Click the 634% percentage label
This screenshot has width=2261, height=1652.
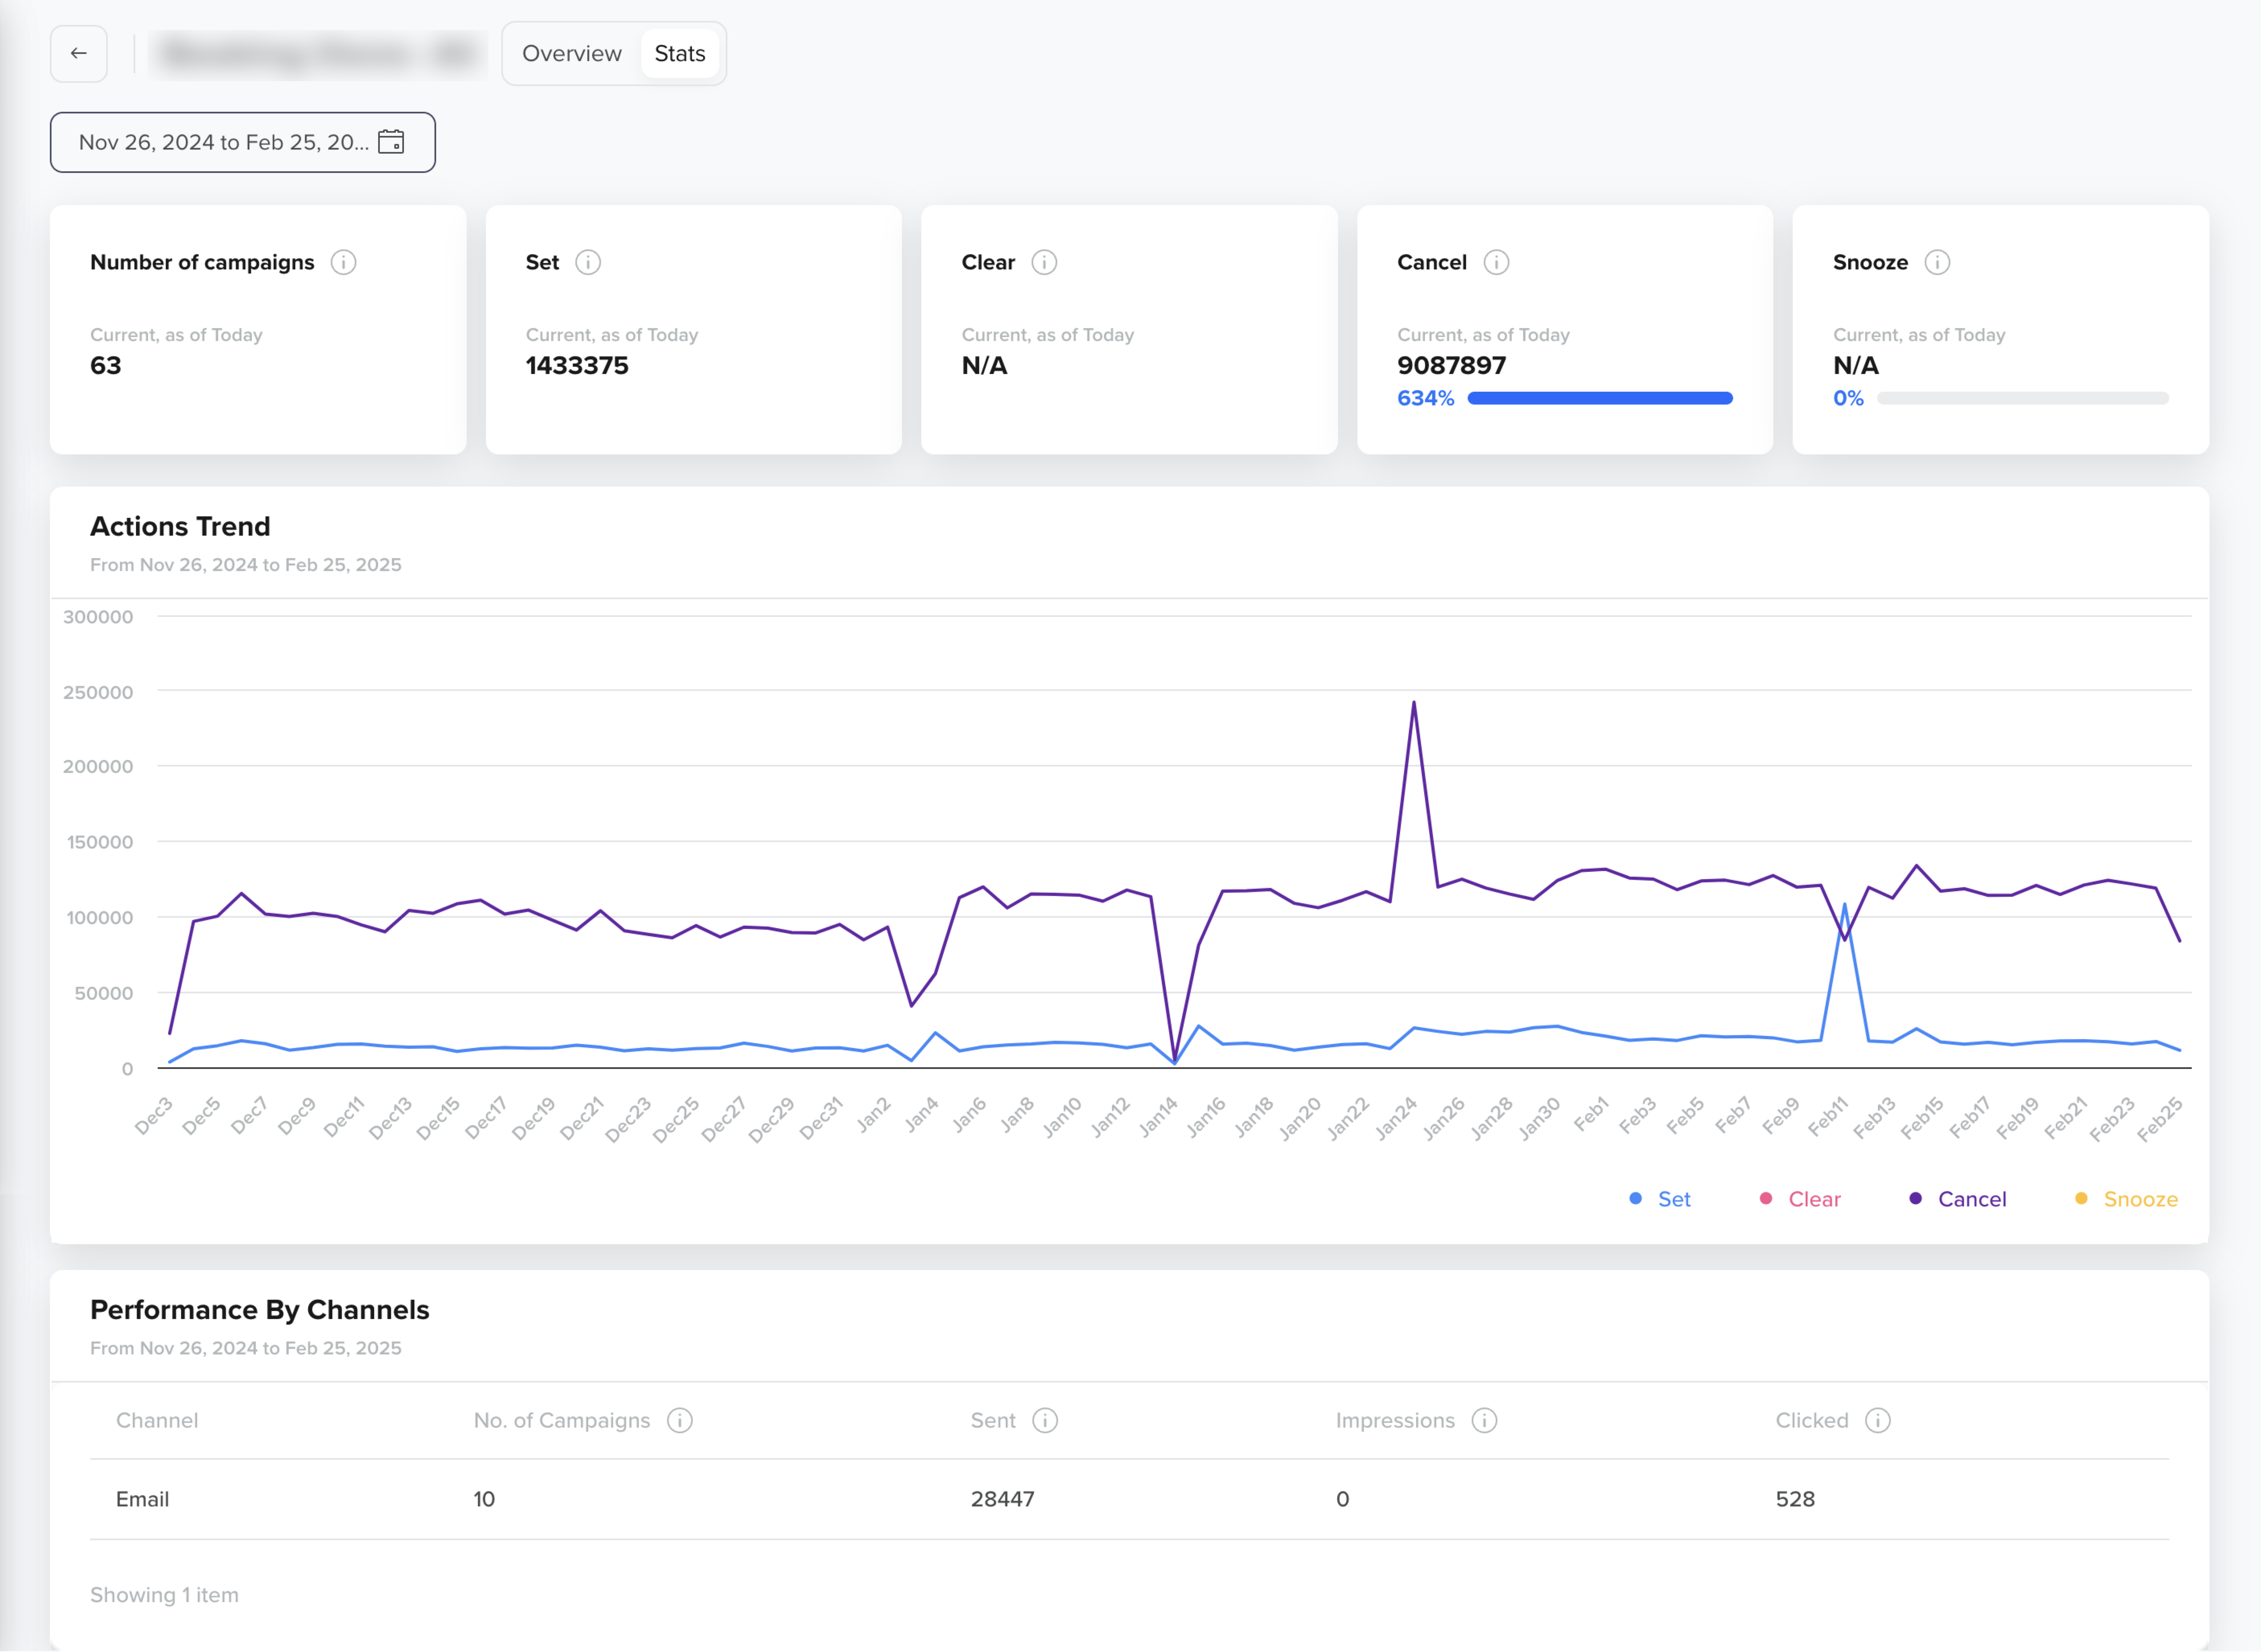pyautogui.click(x=1426, y=398)
